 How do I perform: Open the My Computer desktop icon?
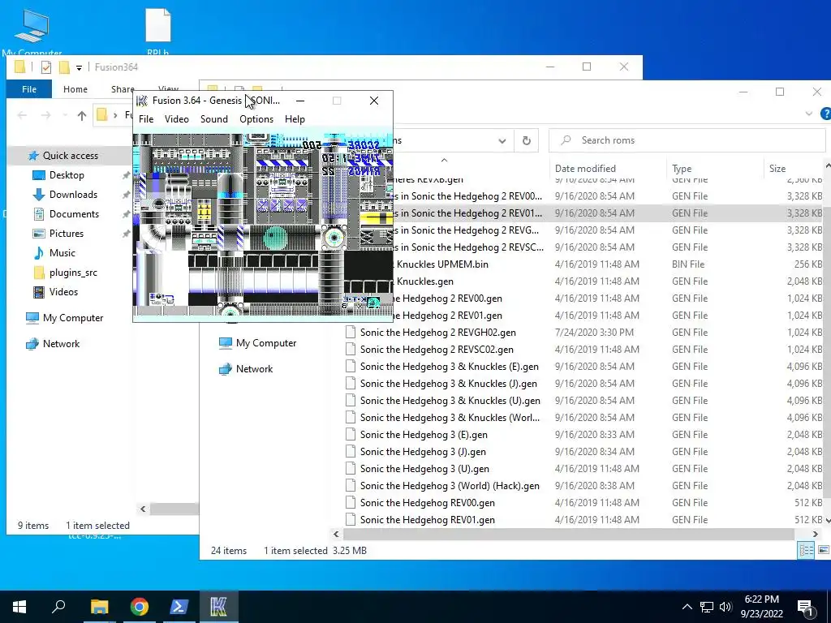(32, 32)
